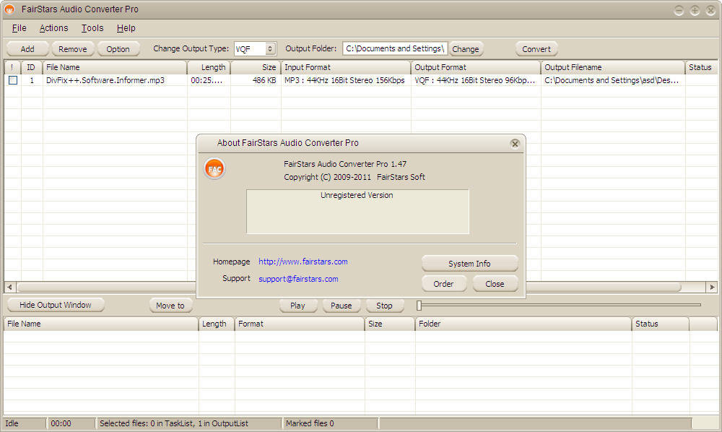Click the '486 KB' size cell

pos(264,80)
